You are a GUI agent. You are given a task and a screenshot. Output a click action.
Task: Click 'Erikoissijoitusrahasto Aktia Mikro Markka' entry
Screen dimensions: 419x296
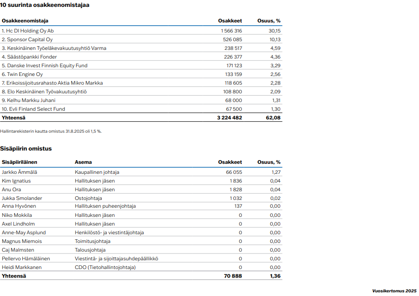(x=52, y=83)
